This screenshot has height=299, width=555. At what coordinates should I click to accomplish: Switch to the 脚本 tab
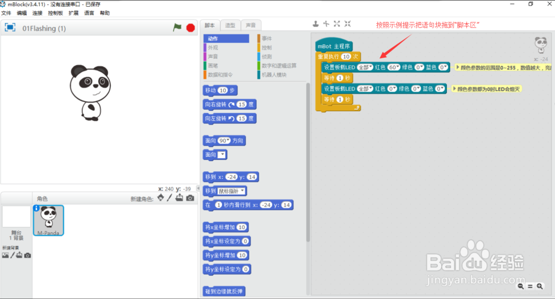click(210, 25)
